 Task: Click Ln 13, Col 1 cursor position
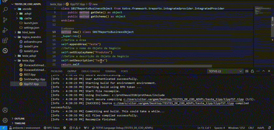(x=204, y=128)
